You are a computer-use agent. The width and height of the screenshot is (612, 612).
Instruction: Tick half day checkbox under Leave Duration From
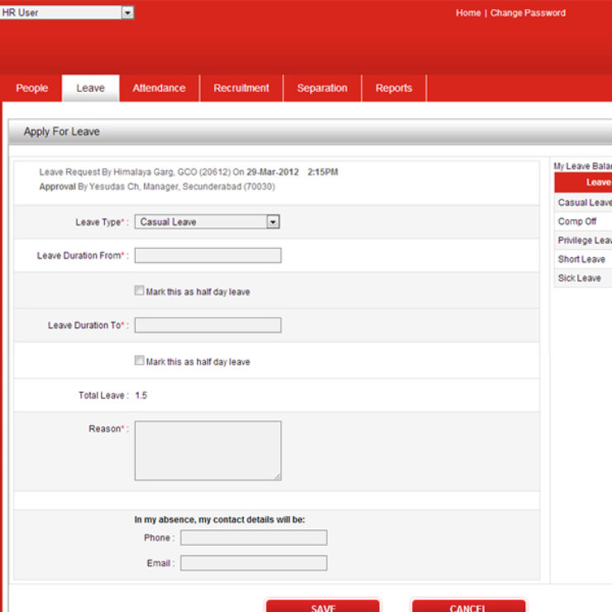[x=139, y=291]
